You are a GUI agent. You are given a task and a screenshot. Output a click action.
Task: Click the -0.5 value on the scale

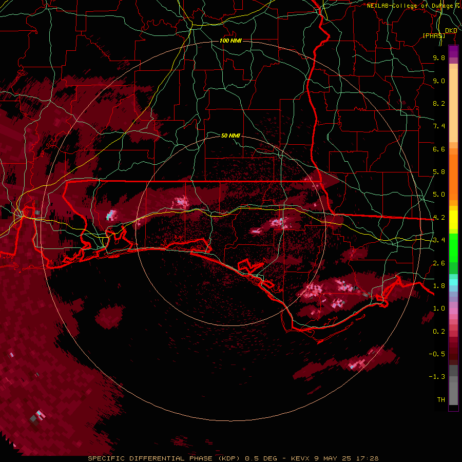coord(437,354)
